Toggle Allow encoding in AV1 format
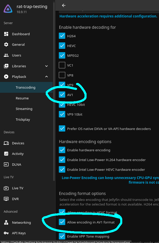 click(62, 222)
